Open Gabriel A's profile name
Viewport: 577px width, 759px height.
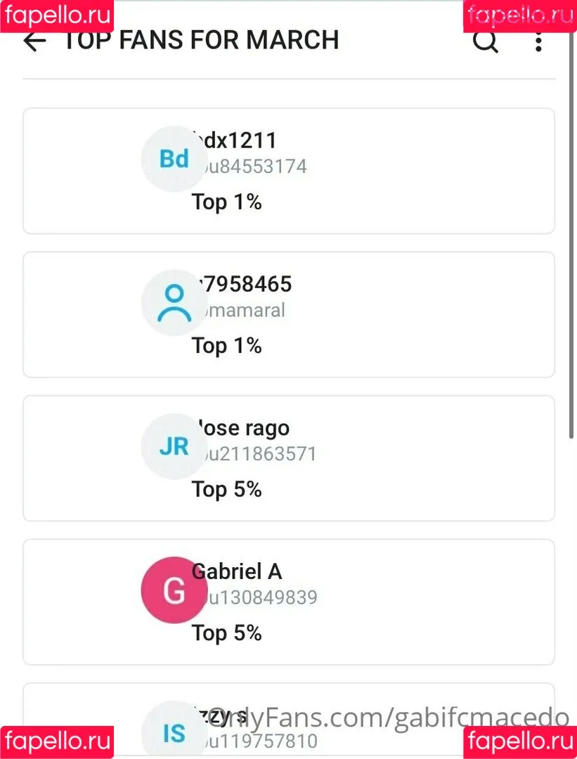[237, 571]
